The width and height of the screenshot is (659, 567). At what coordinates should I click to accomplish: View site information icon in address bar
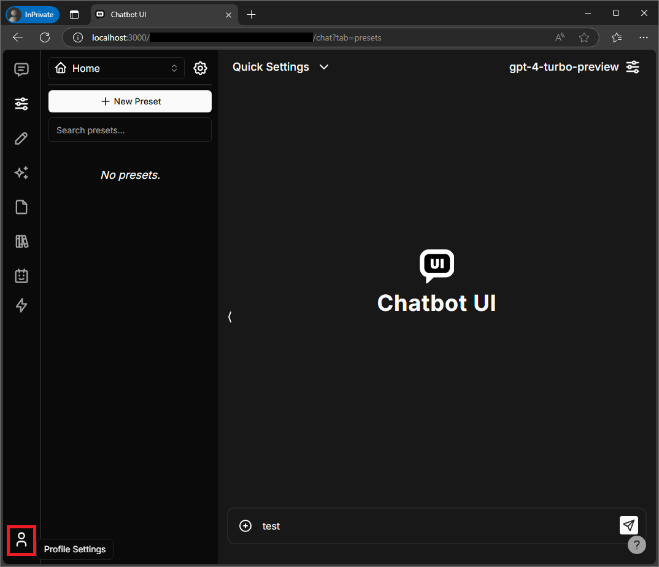click(x=78, y=38)
